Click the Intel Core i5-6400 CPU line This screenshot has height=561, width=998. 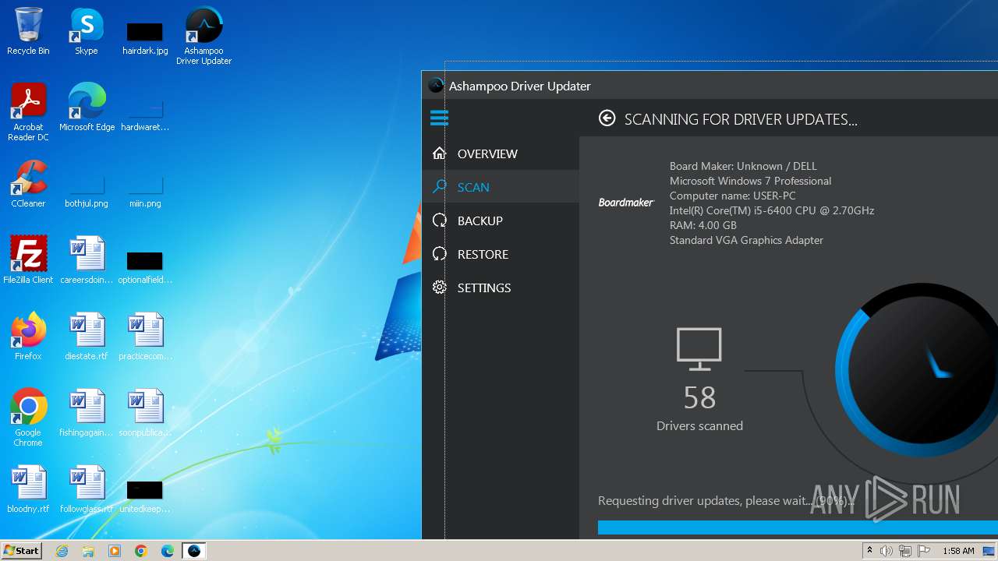click(x=772, y=210)
